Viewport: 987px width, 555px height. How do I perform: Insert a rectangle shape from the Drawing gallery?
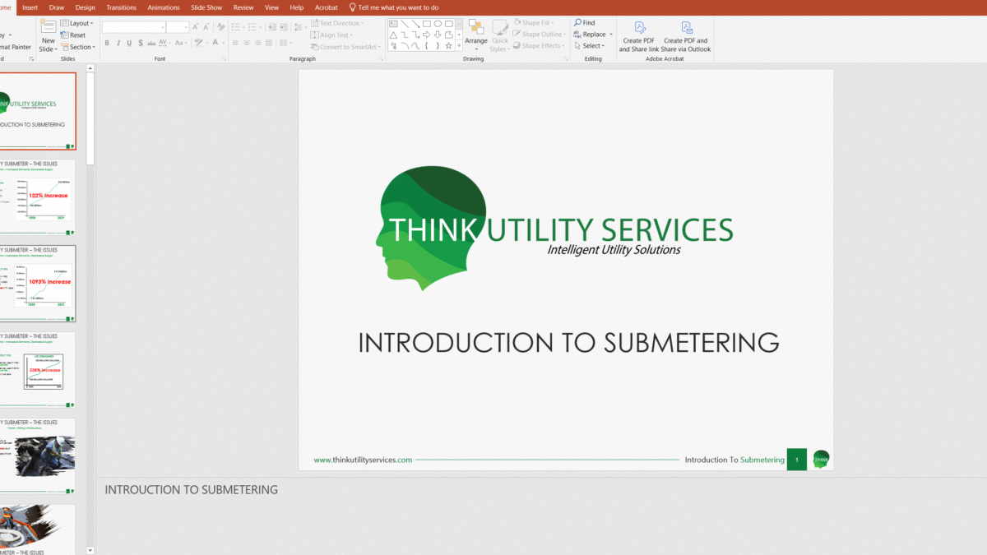(427, 24)
